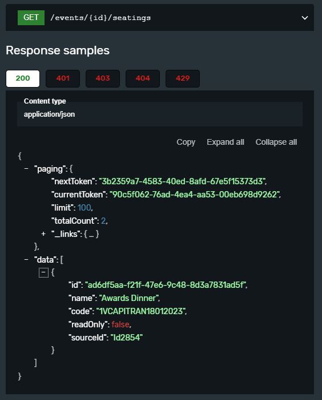This screenshot has width=322, height=400.
Task: Open the 403 response sample tab
Action: [103, 78]
